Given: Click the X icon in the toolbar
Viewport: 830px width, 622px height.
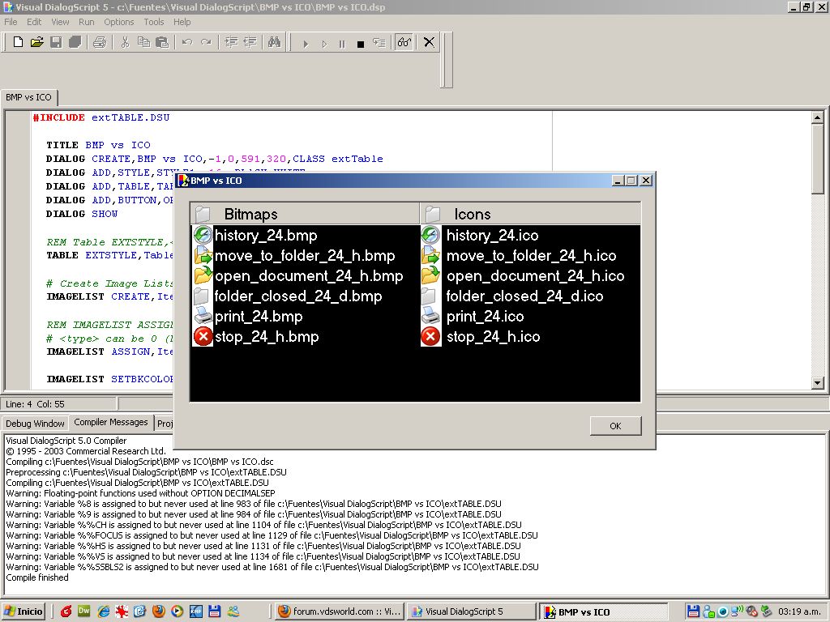Looking at the screenshot, I should (x=429, y=43).
